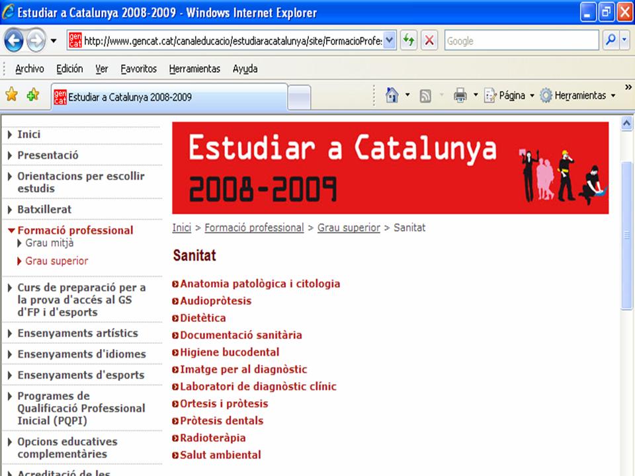Select the Estudiar a Catalunya 2008-2009 tab

click(169, 97)
